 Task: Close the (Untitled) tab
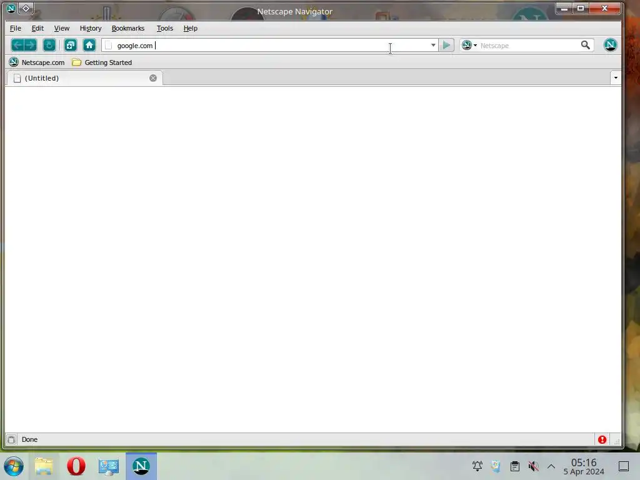click(153, 78)
